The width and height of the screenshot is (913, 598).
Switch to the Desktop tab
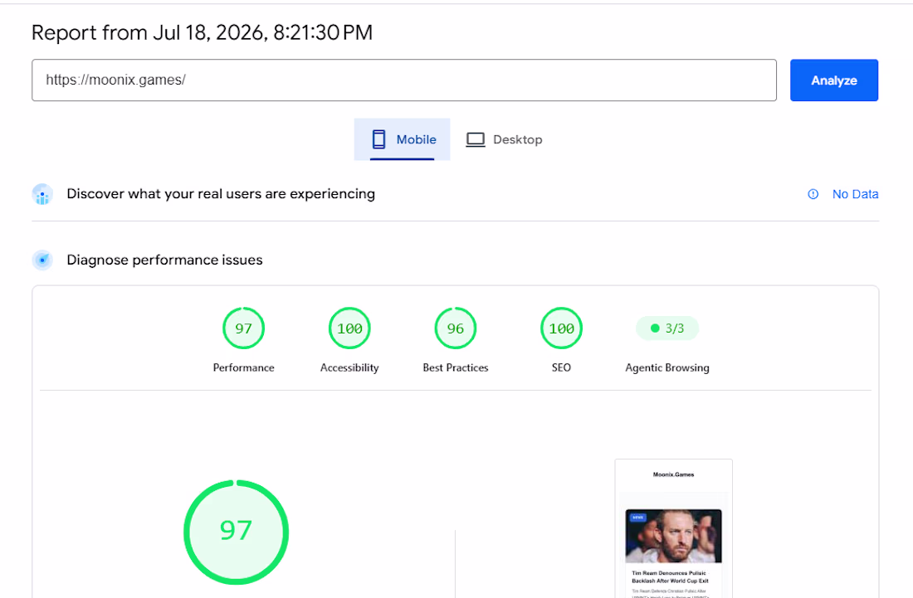(x=505, y=139)
